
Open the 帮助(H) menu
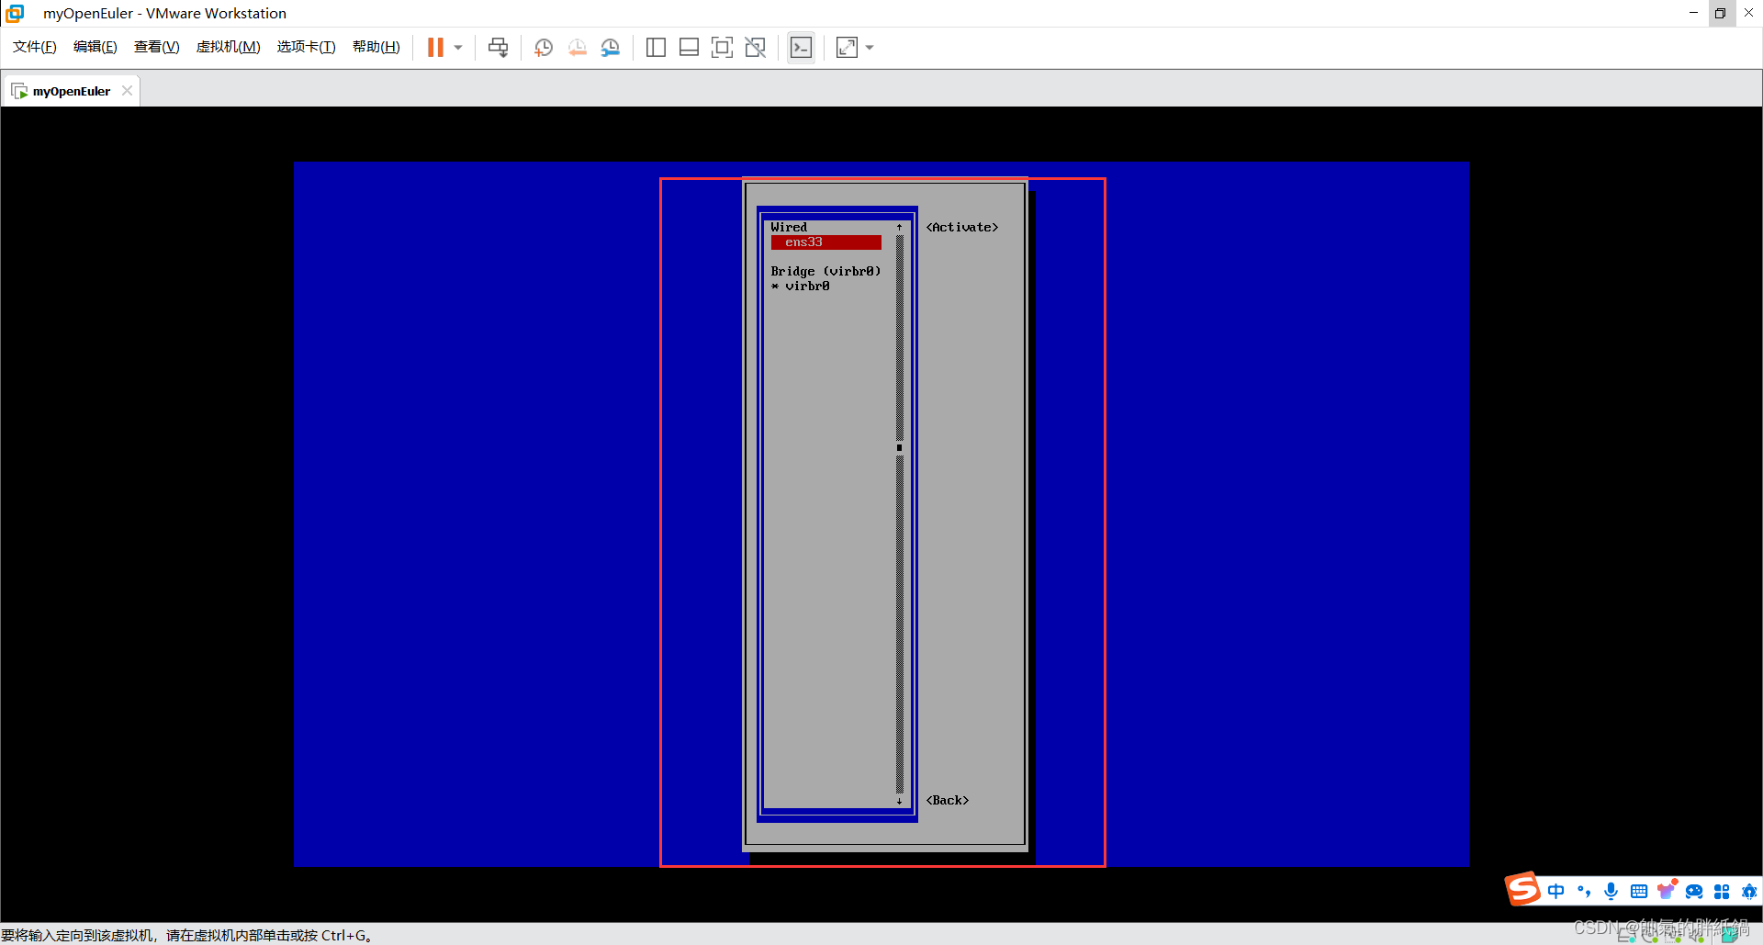[x=376, y=47]
